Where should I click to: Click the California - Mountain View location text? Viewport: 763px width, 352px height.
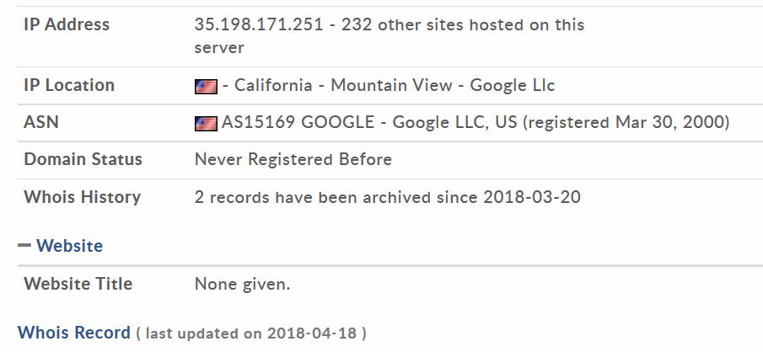pos(343,85)
